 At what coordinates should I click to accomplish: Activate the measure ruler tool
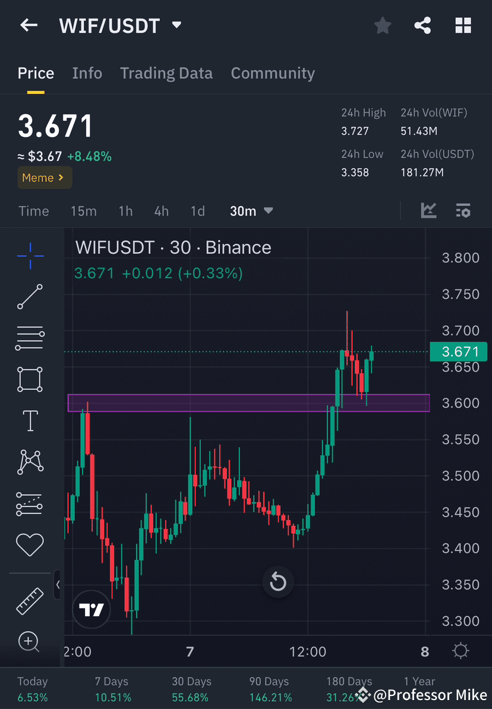pos(29,600)
